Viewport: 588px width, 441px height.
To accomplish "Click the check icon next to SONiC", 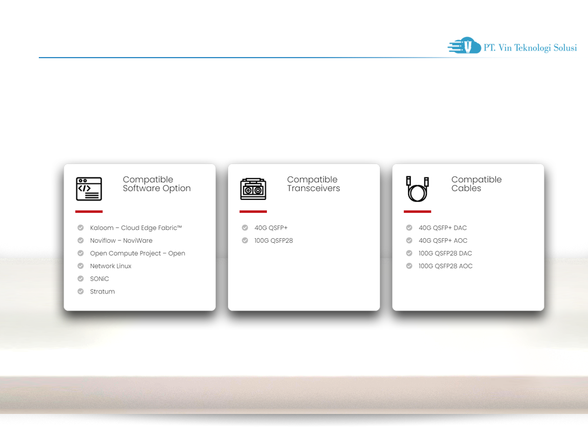I will tap(81, 279).
